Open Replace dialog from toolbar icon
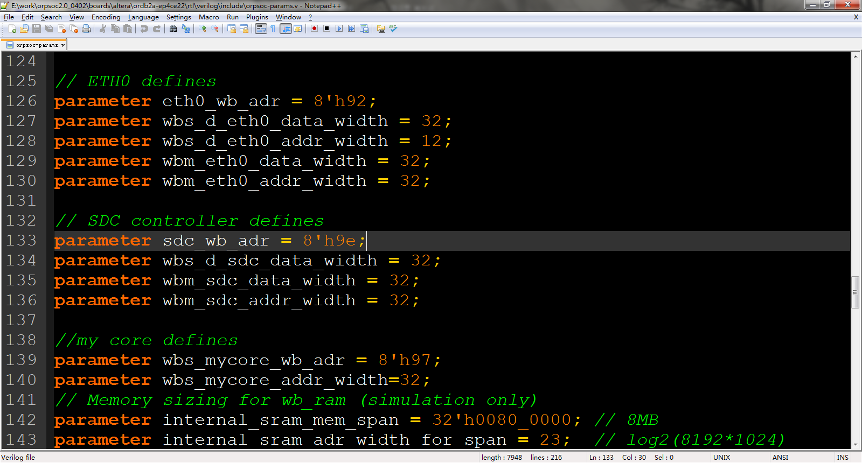Viewport: 862px width, 463px height. pyautogui.click(x=186, y=29)
